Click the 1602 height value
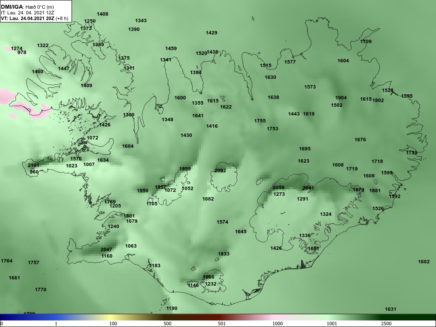 coord(424,262)
